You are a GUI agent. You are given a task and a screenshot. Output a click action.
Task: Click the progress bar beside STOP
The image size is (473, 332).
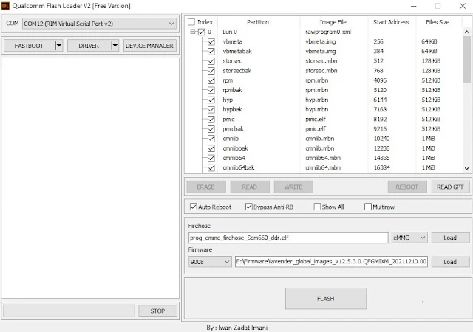(x=69, y=311)
